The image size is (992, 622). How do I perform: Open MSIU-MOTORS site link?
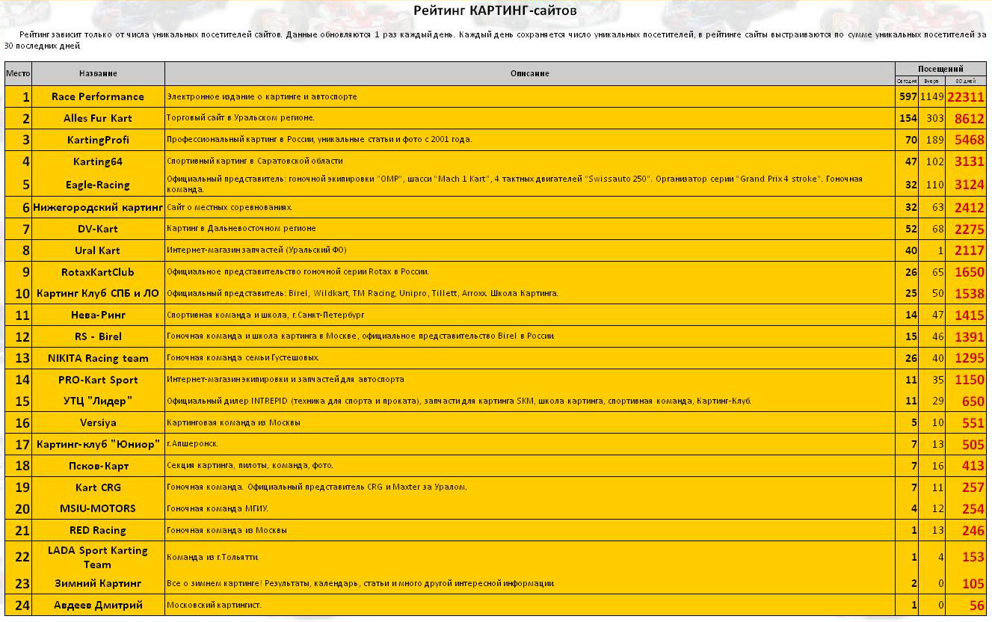(x=97, y=508)
